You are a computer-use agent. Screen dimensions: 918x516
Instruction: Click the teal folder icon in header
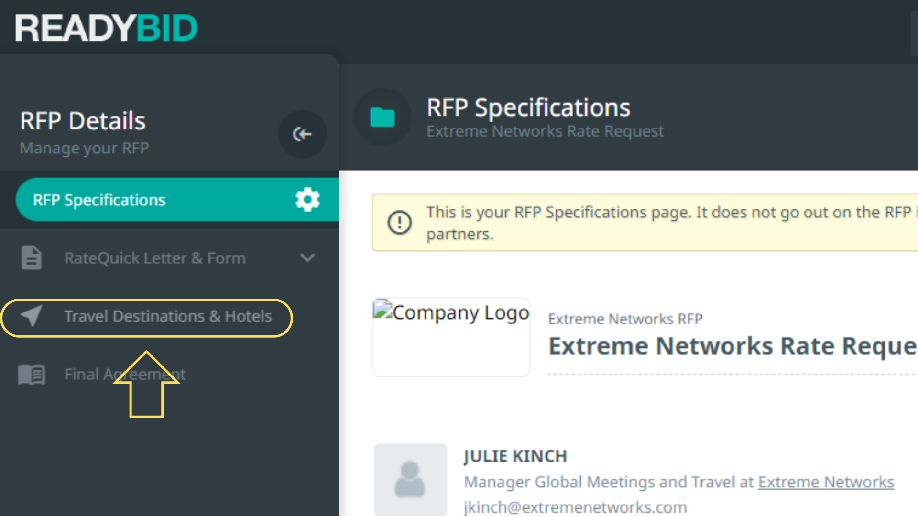coord(382,117)
